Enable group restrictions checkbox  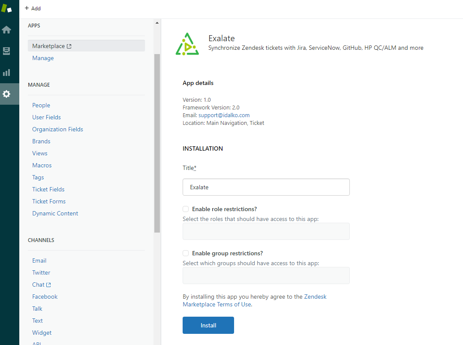[186, 253]
